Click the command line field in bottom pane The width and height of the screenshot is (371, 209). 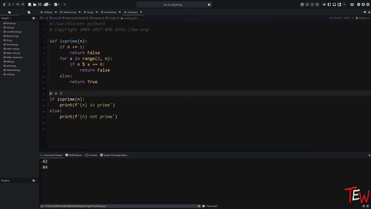[x=118, y=206]
